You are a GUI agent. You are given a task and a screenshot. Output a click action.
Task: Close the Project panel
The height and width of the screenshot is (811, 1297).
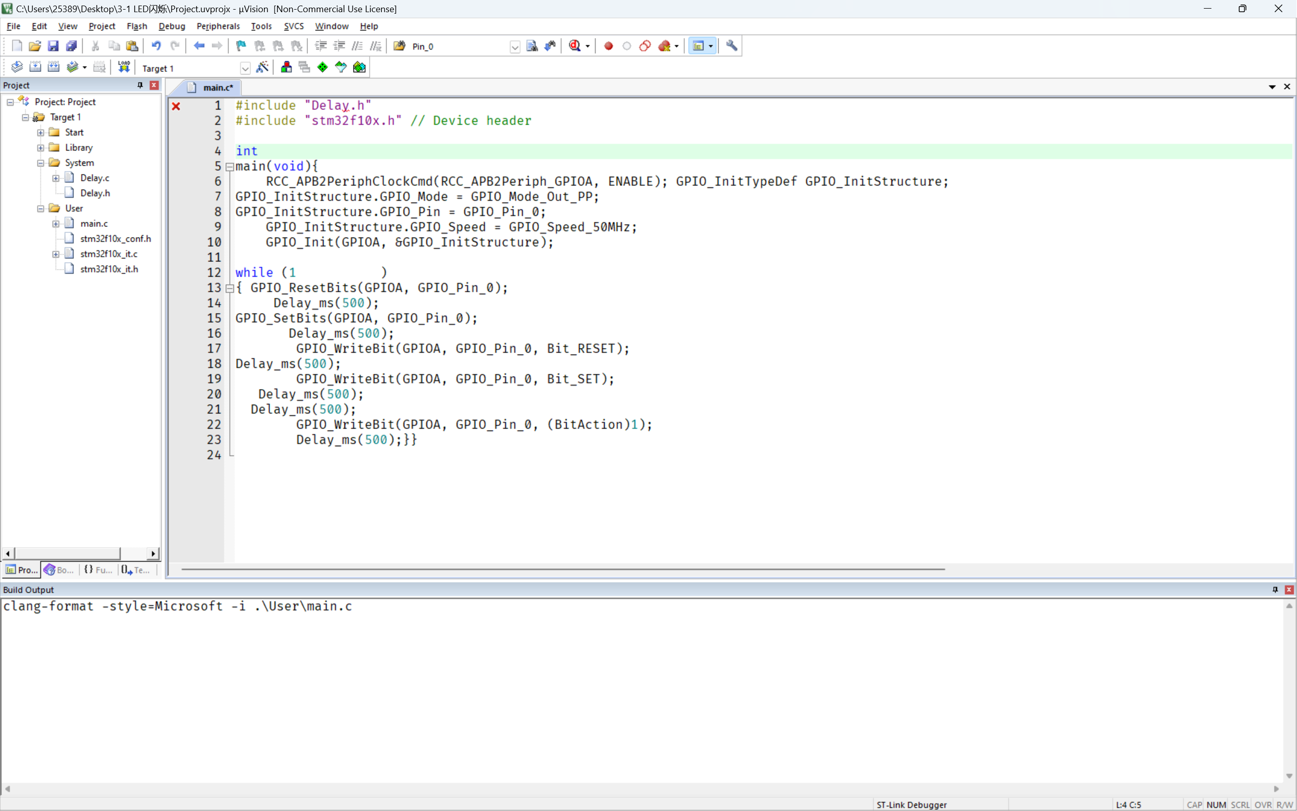click(x=154, y=85)
